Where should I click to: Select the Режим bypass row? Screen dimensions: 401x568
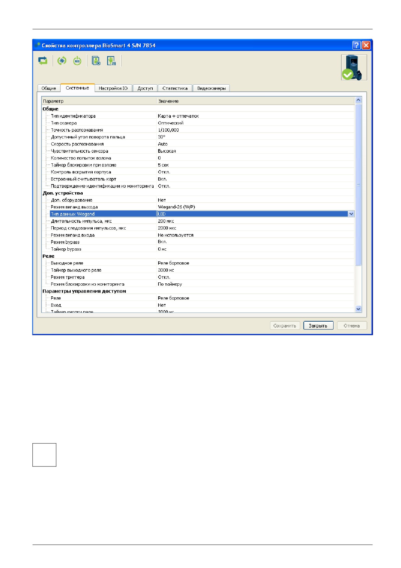(198, 242)
